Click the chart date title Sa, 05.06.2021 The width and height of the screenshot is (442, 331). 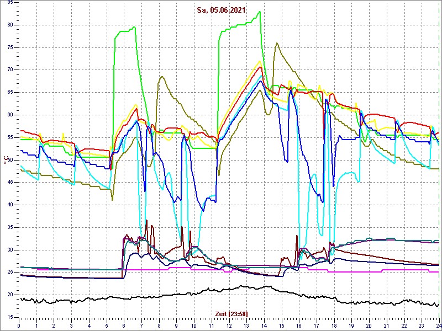tap(222, 10)
